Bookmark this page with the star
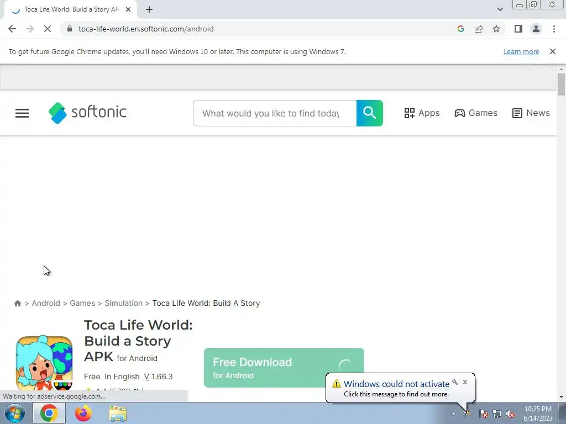This screenshot has height=424, width=566. coord(496,29)
